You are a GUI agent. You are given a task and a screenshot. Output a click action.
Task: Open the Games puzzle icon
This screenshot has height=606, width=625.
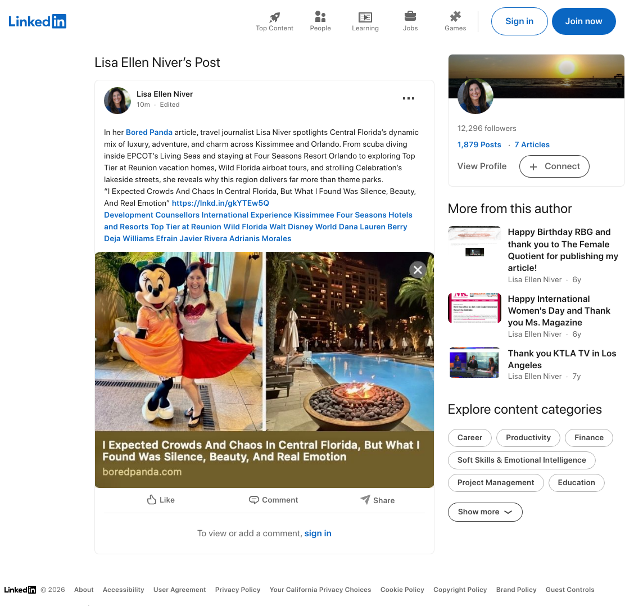point(455,16)
